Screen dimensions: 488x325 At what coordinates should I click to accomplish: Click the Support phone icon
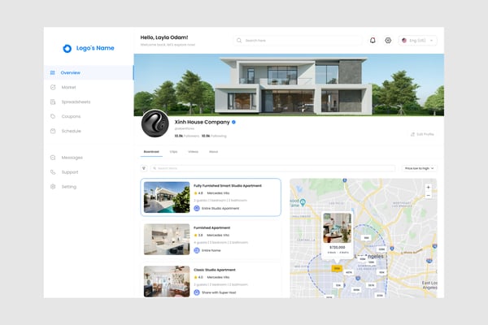click(53, 172)
